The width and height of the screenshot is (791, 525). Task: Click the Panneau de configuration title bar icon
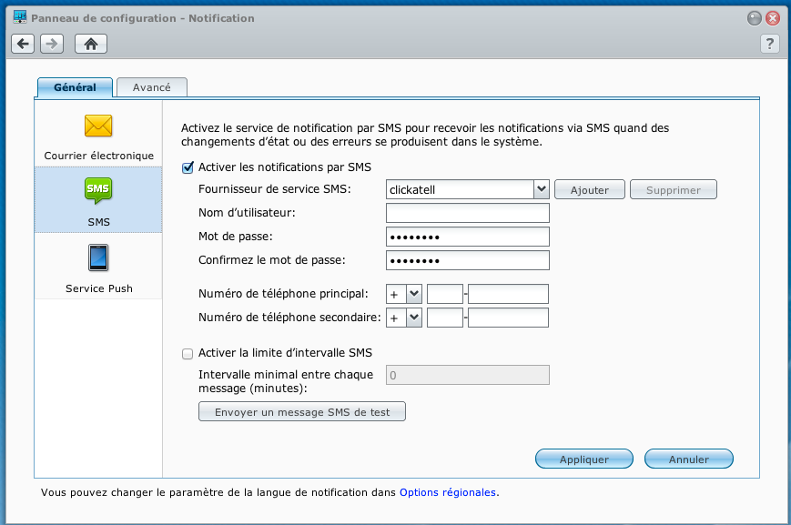pyautogui.click(x=20, y=17)
